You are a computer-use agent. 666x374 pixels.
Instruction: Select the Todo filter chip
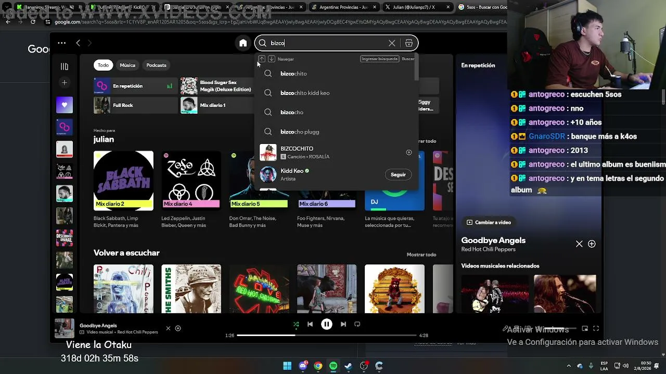(103, 65)
